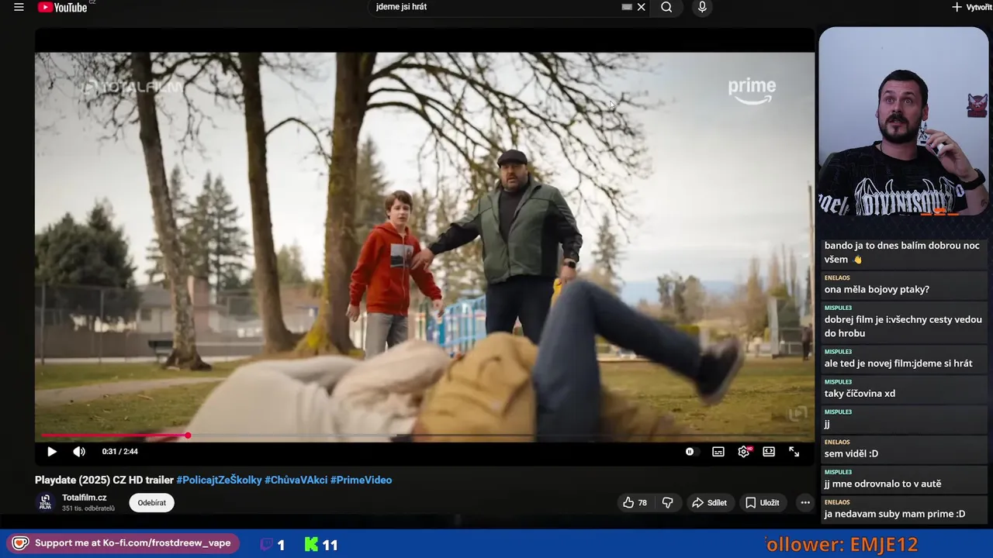Clear the search box with the X icon

[x=641, y=7]
